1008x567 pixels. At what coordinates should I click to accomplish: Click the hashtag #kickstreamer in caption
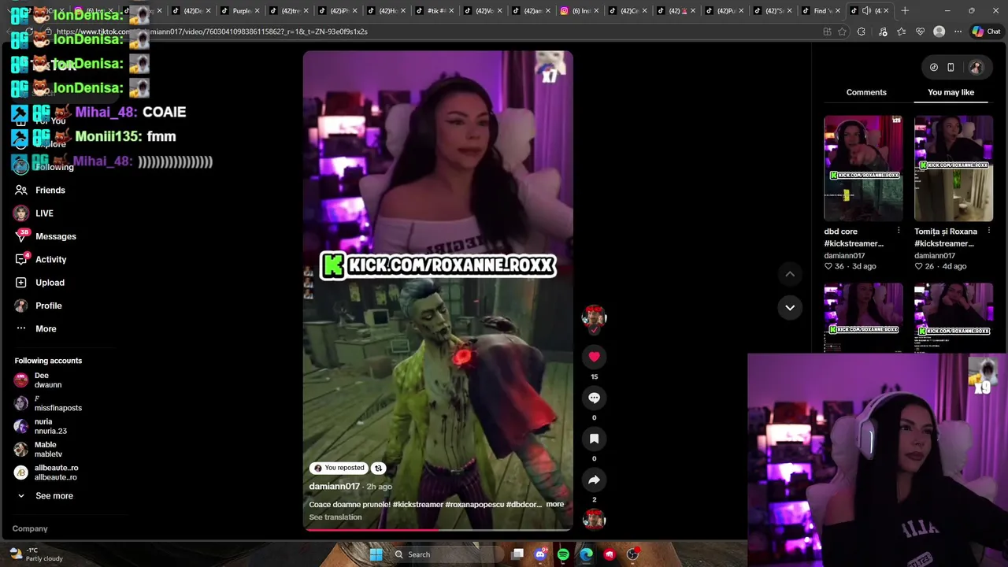click(417, 504)
